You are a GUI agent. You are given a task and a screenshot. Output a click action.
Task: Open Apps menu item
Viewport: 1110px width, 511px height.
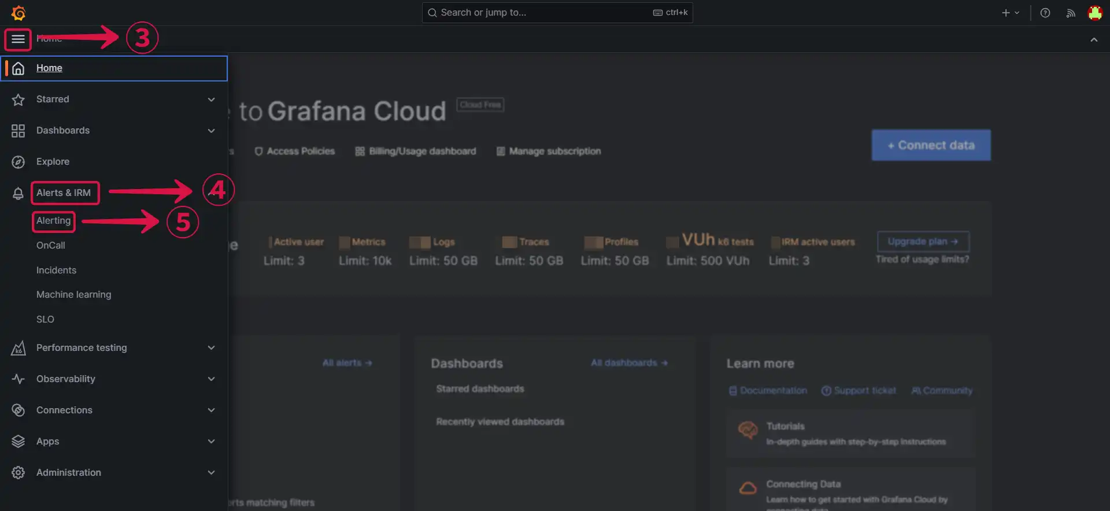(x=47, y=442)
